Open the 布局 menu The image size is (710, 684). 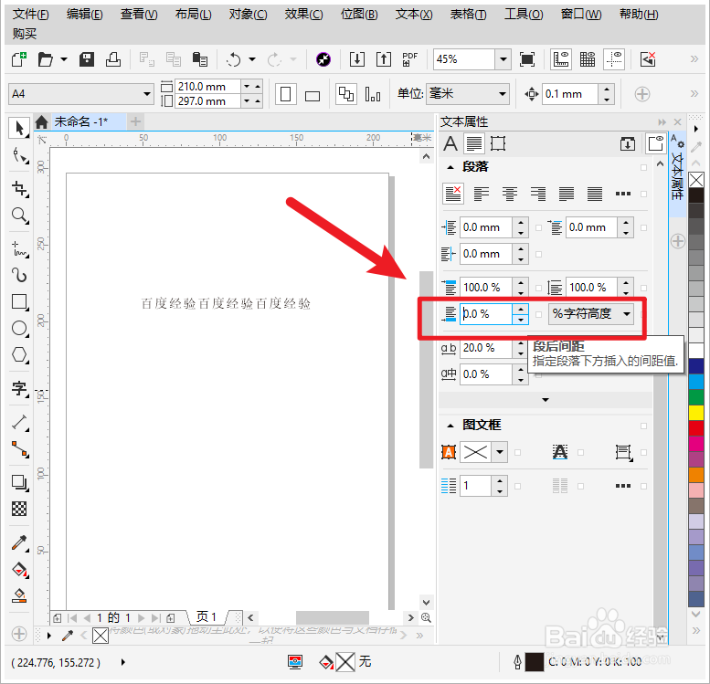[x=194, y=15]
